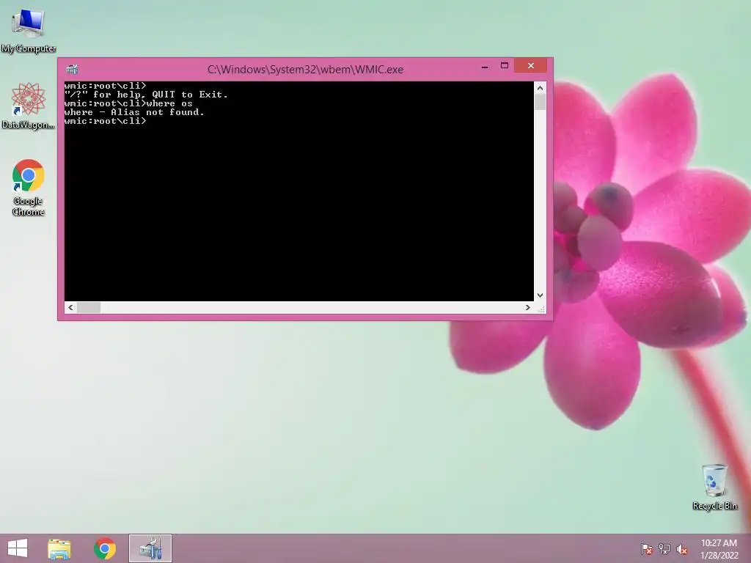Click the 'for help, QUIT to Exit.' line
Screen dimensions: 751x563
(146, 95)
